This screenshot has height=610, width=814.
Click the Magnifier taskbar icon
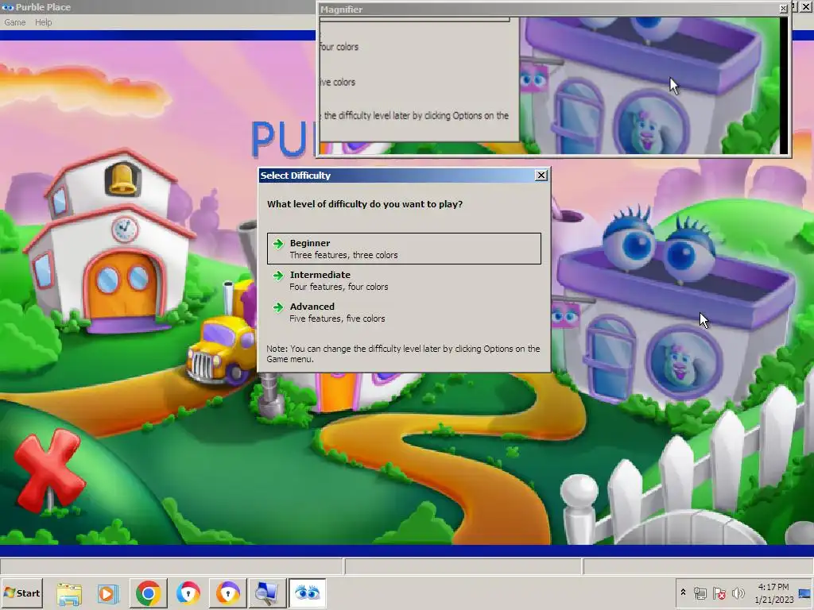(267, 593)
